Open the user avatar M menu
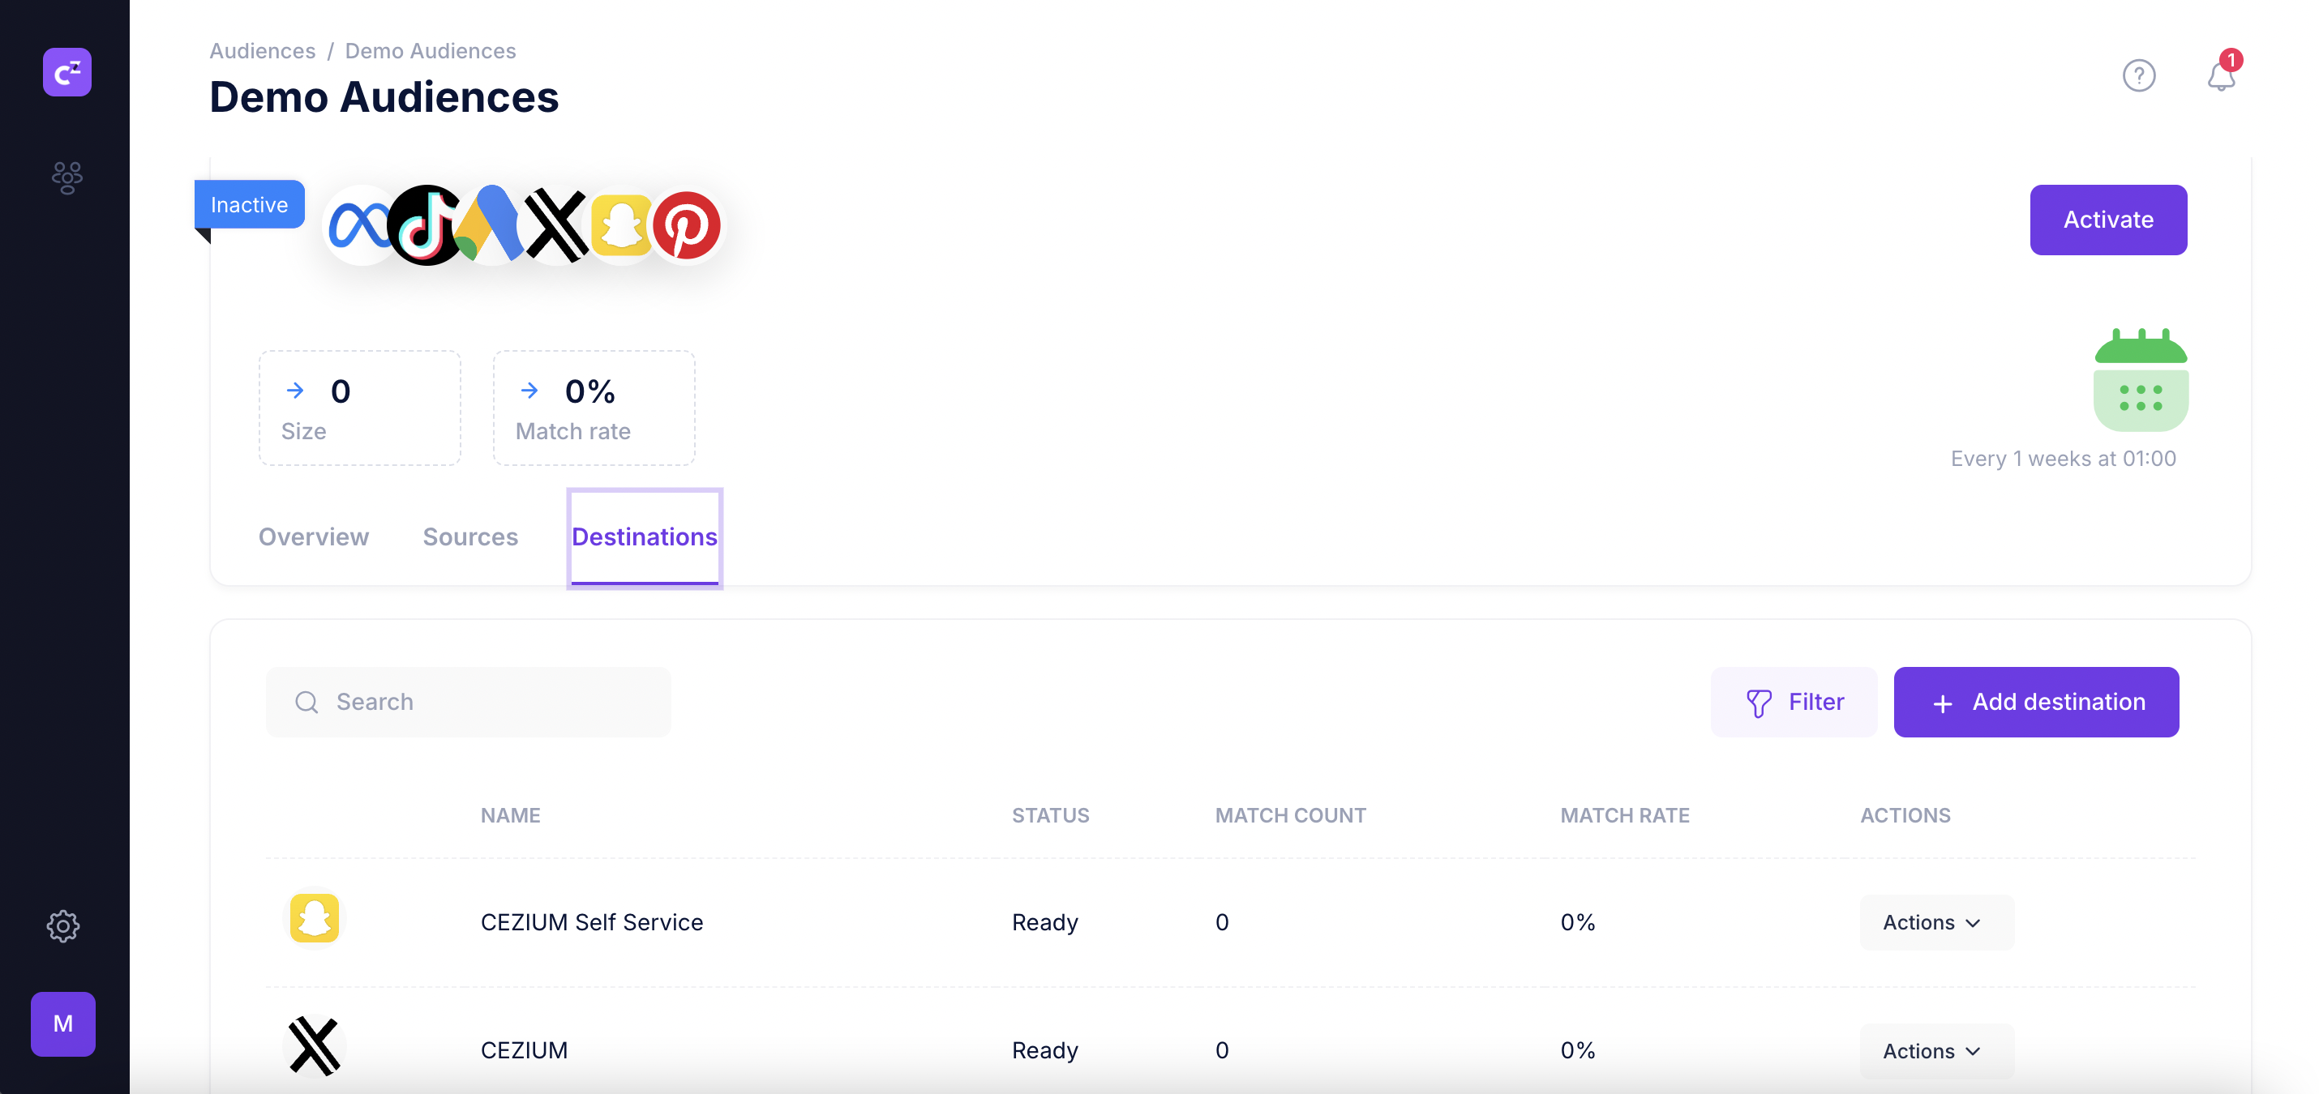 click(63, 1023)
